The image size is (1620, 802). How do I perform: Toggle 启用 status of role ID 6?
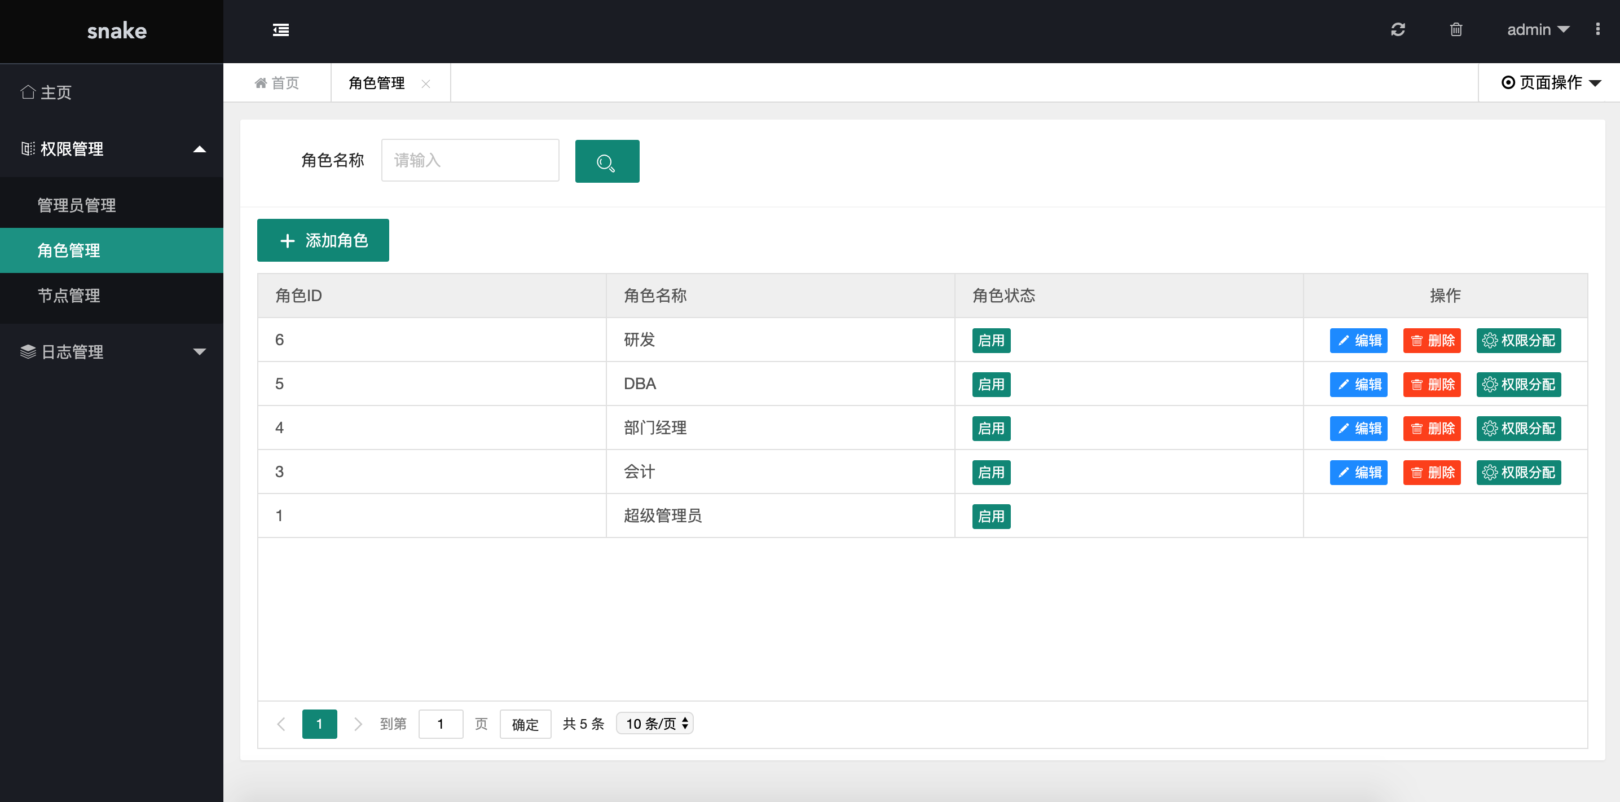click(991, 340)
